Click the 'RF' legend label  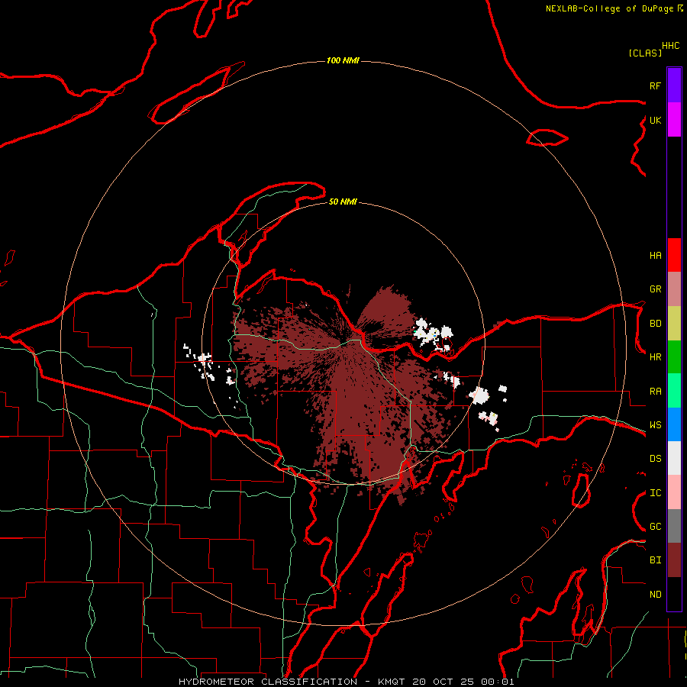(655, 85)
